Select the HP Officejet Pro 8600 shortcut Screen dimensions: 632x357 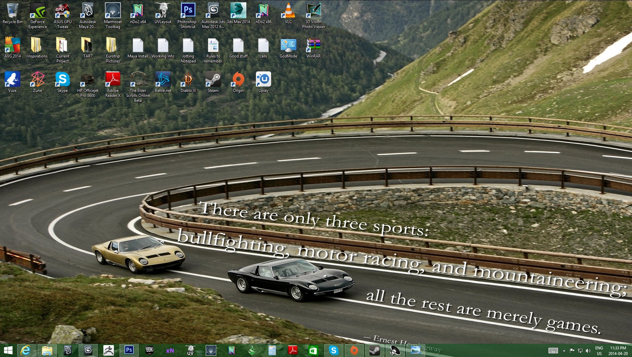click(x=88, y=85)
